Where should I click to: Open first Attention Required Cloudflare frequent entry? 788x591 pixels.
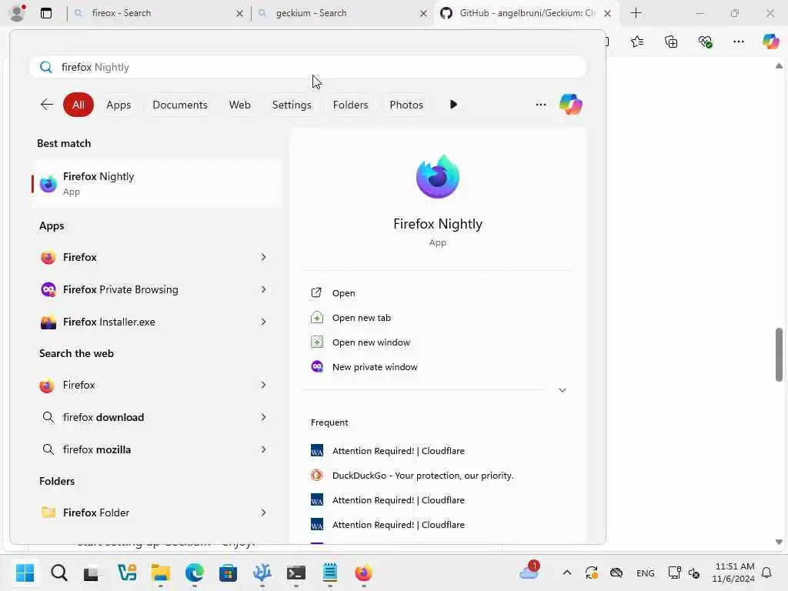point(388,451)
